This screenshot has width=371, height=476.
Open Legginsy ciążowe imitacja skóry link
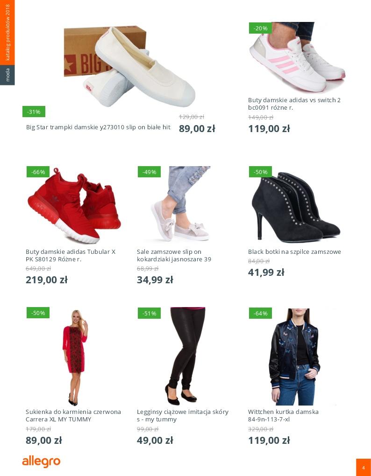[183, 416]
